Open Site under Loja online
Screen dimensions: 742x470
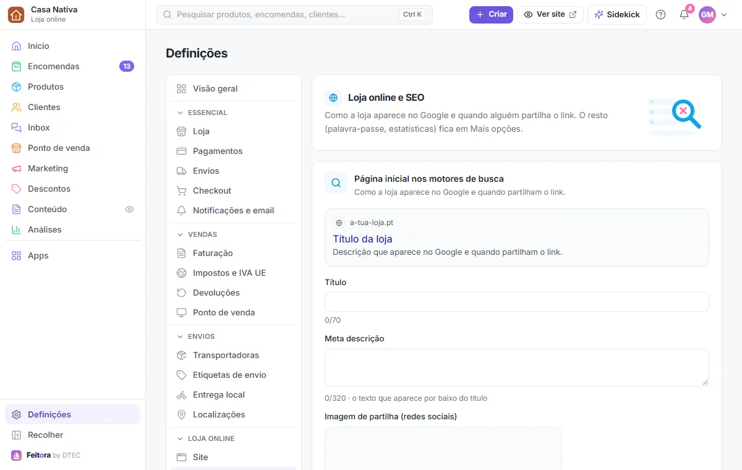[x=234, y=457]
